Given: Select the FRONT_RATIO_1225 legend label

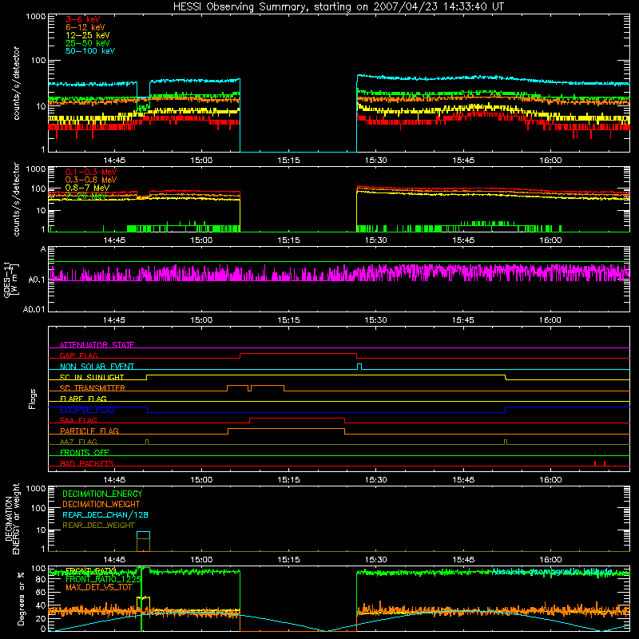Looking at the screenshot, I should (x=104, y=579).
